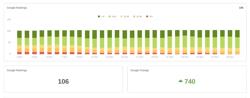The height and width of the screenshot is (98, 250).
Task: Toggle the 11-20 legend series
Action: point(124,17)
